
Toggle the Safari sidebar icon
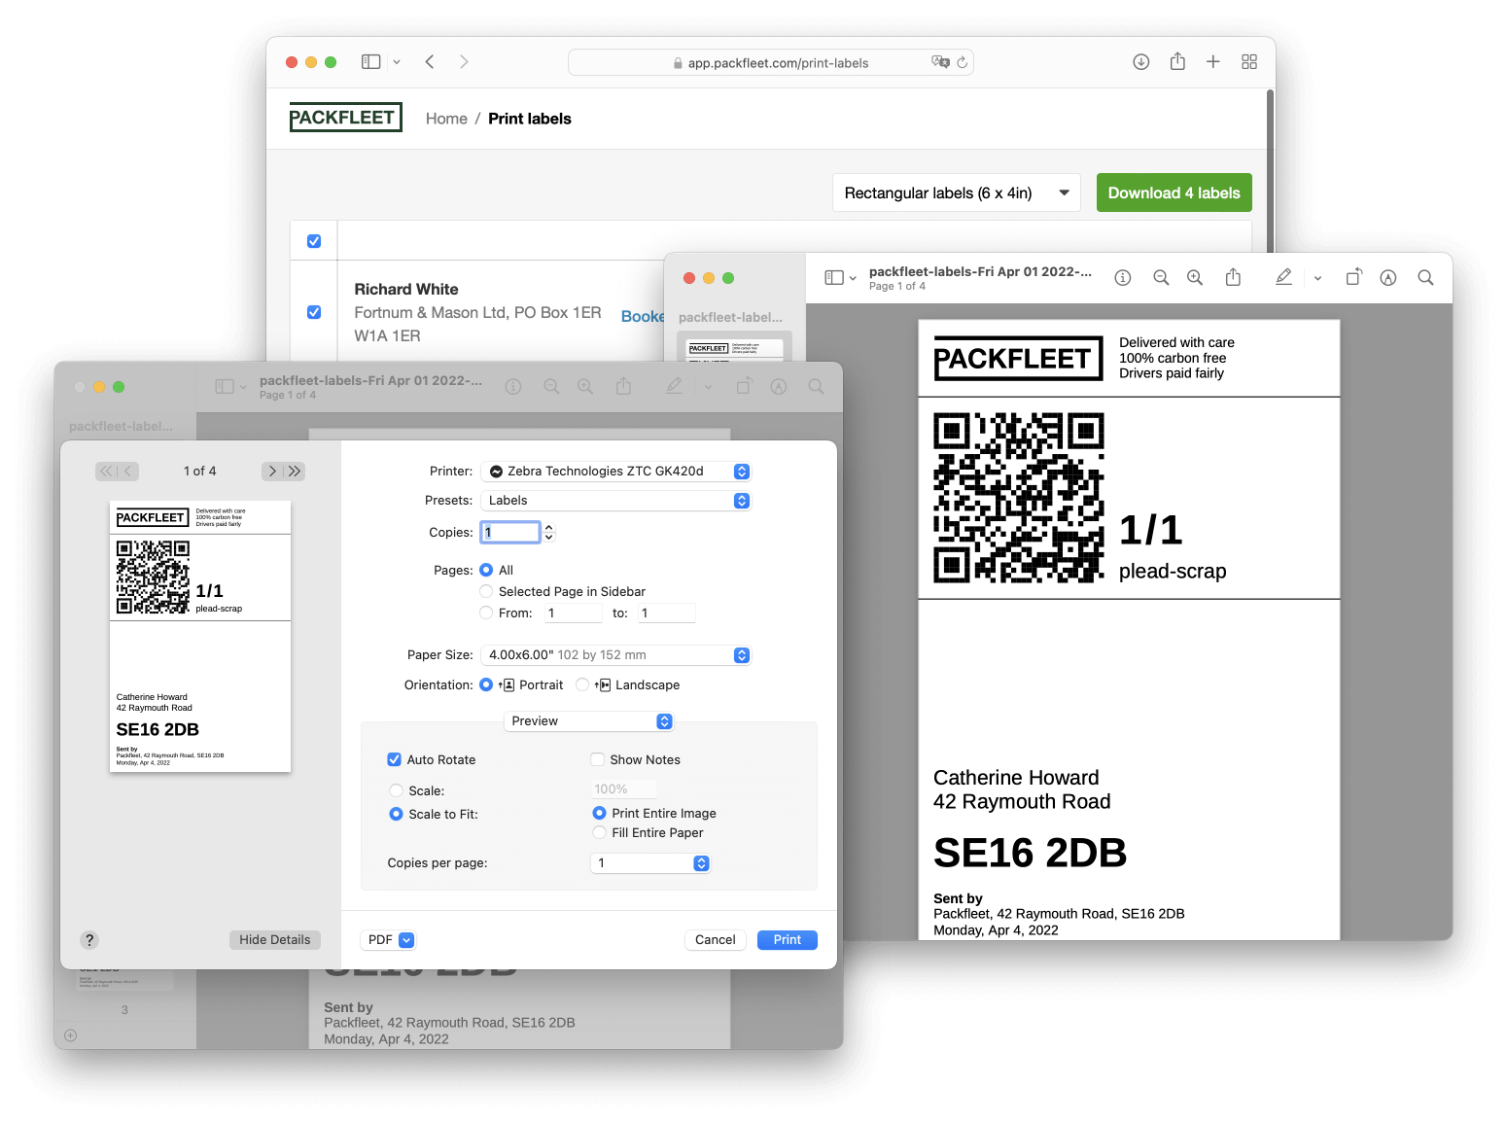[x=370, y=62]
